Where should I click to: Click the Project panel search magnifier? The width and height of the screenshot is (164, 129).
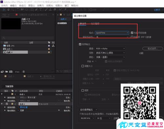point(4,38)
